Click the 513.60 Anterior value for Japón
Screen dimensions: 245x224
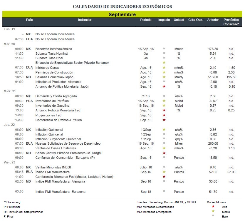click(213, 77)
